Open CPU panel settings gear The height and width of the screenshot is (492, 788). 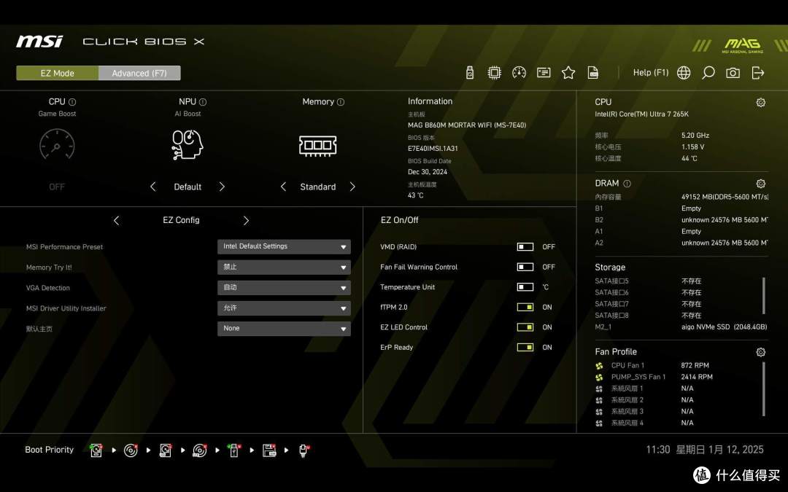pyautogui.click(x=761, y=103)
